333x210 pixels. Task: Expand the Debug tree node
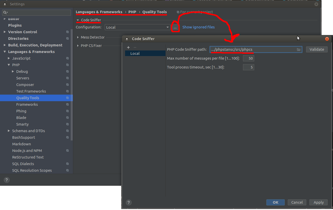(13, 72)
